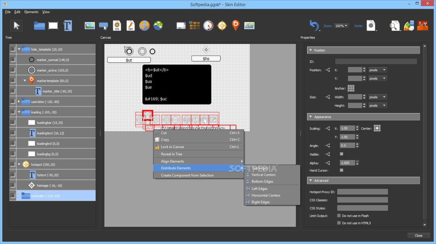Image resolution: width=436 pixels, height=244 pixels.
Task: Expand the userdata tree folder
Action: (x=19, y=101)
